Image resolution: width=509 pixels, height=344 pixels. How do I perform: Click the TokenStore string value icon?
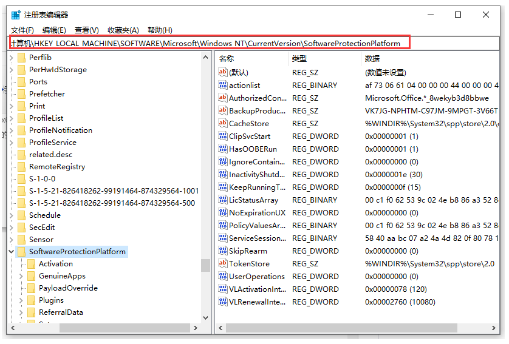[223, 263]
